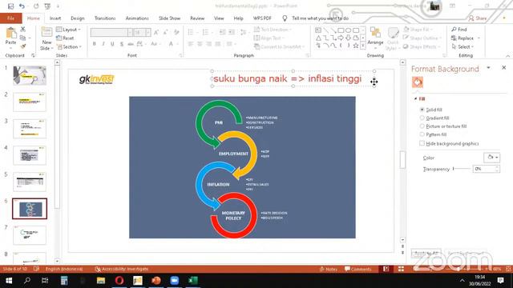This screenshot has width=513, height=288.
Task: Open the Section dropdown
Action: coord(69,46)
